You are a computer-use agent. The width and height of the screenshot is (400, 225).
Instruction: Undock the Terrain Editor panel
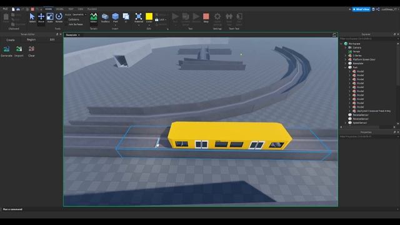pos(57,34)
